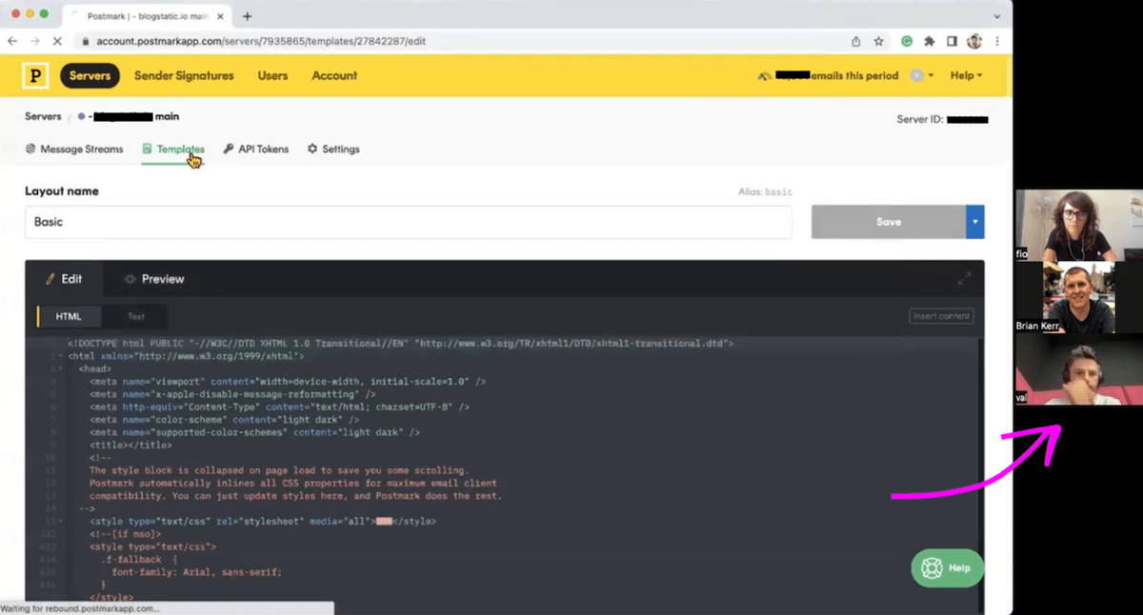
Task: Click the 'Alias: basic' label
Action: (x=765, y=191)
